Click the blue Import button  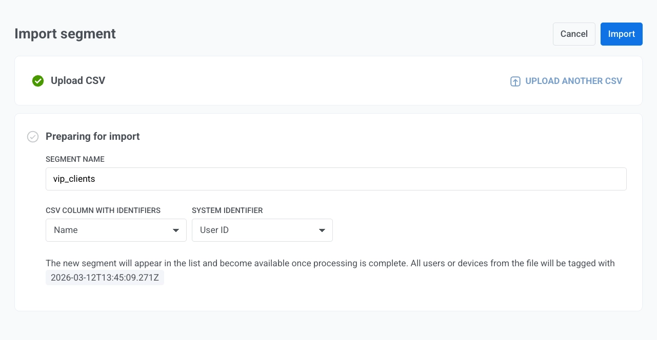click(621, 34)
